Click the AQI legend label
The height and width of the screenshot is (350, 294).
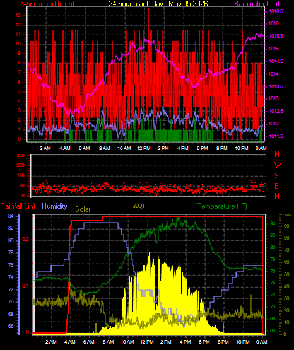[x=139, y=206]
